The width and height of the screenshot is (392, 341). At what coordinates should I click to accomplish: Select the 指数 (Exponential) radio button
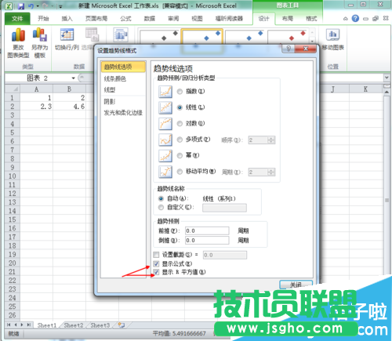(x=180, y=92)
